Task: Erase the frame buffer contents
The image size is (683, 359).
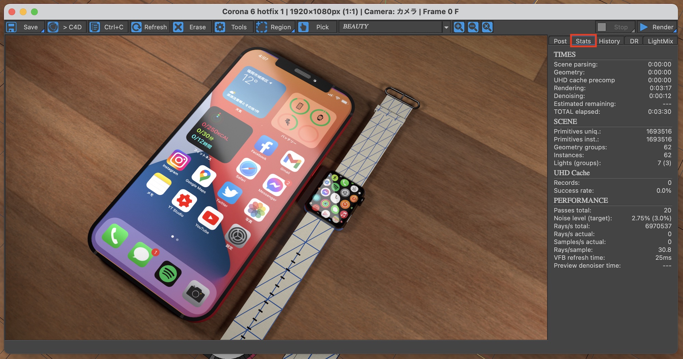Action: (191, 27)
